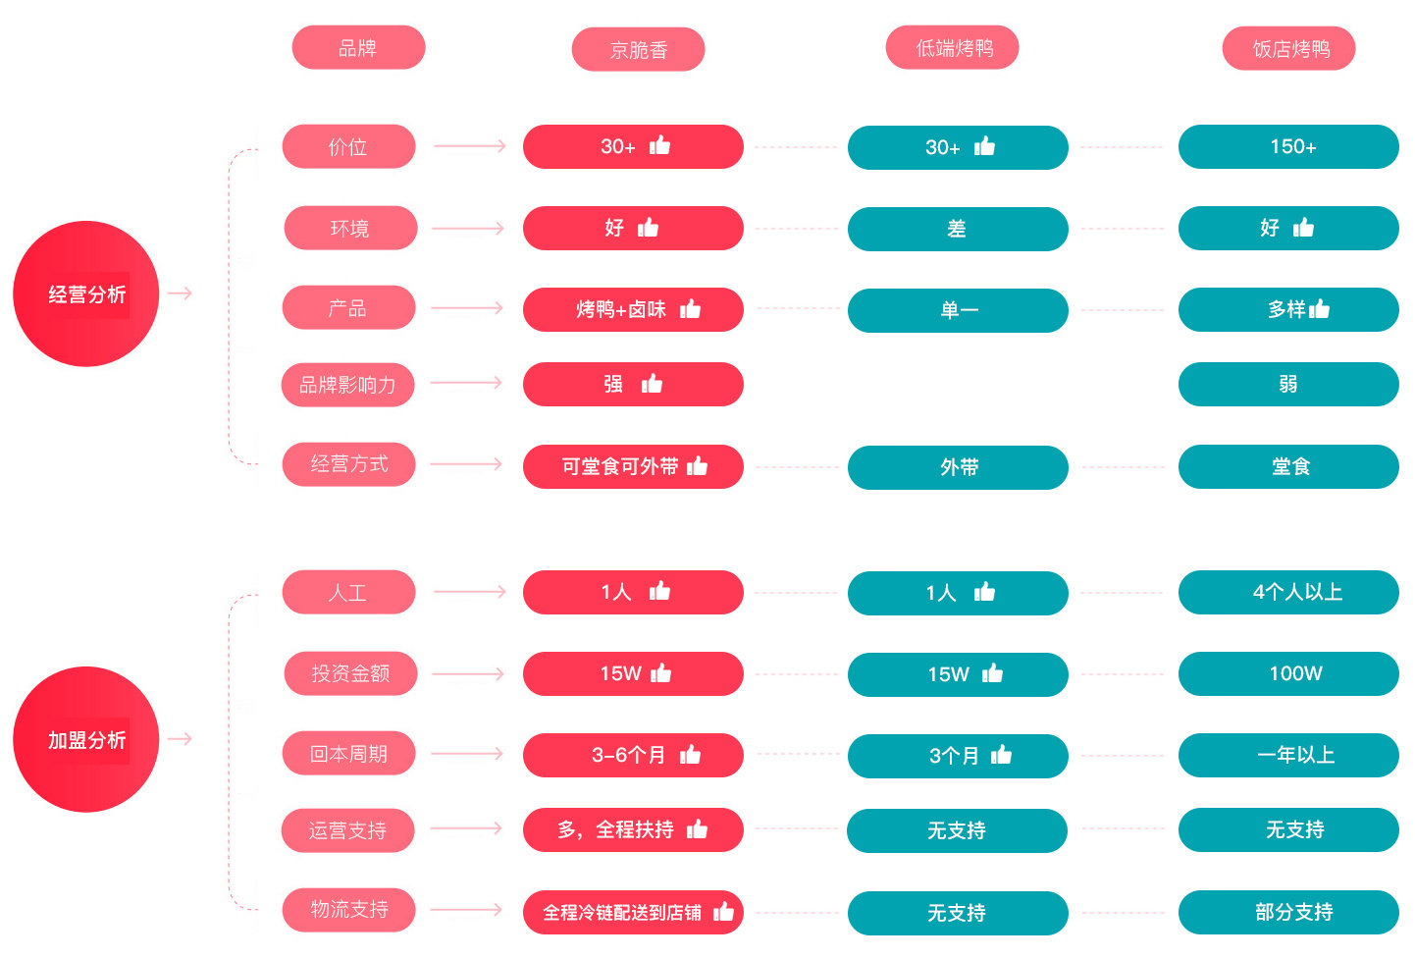Click thumbs-up icon in 可堂食可外带 pill
Image resolution: width=1415 pixels, height=959 pixels.
coord(697,465)
